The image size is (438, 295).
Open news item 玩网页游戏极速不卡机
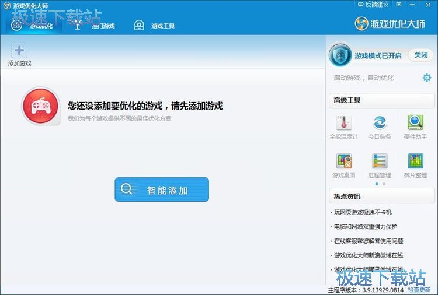coord(363,212)
